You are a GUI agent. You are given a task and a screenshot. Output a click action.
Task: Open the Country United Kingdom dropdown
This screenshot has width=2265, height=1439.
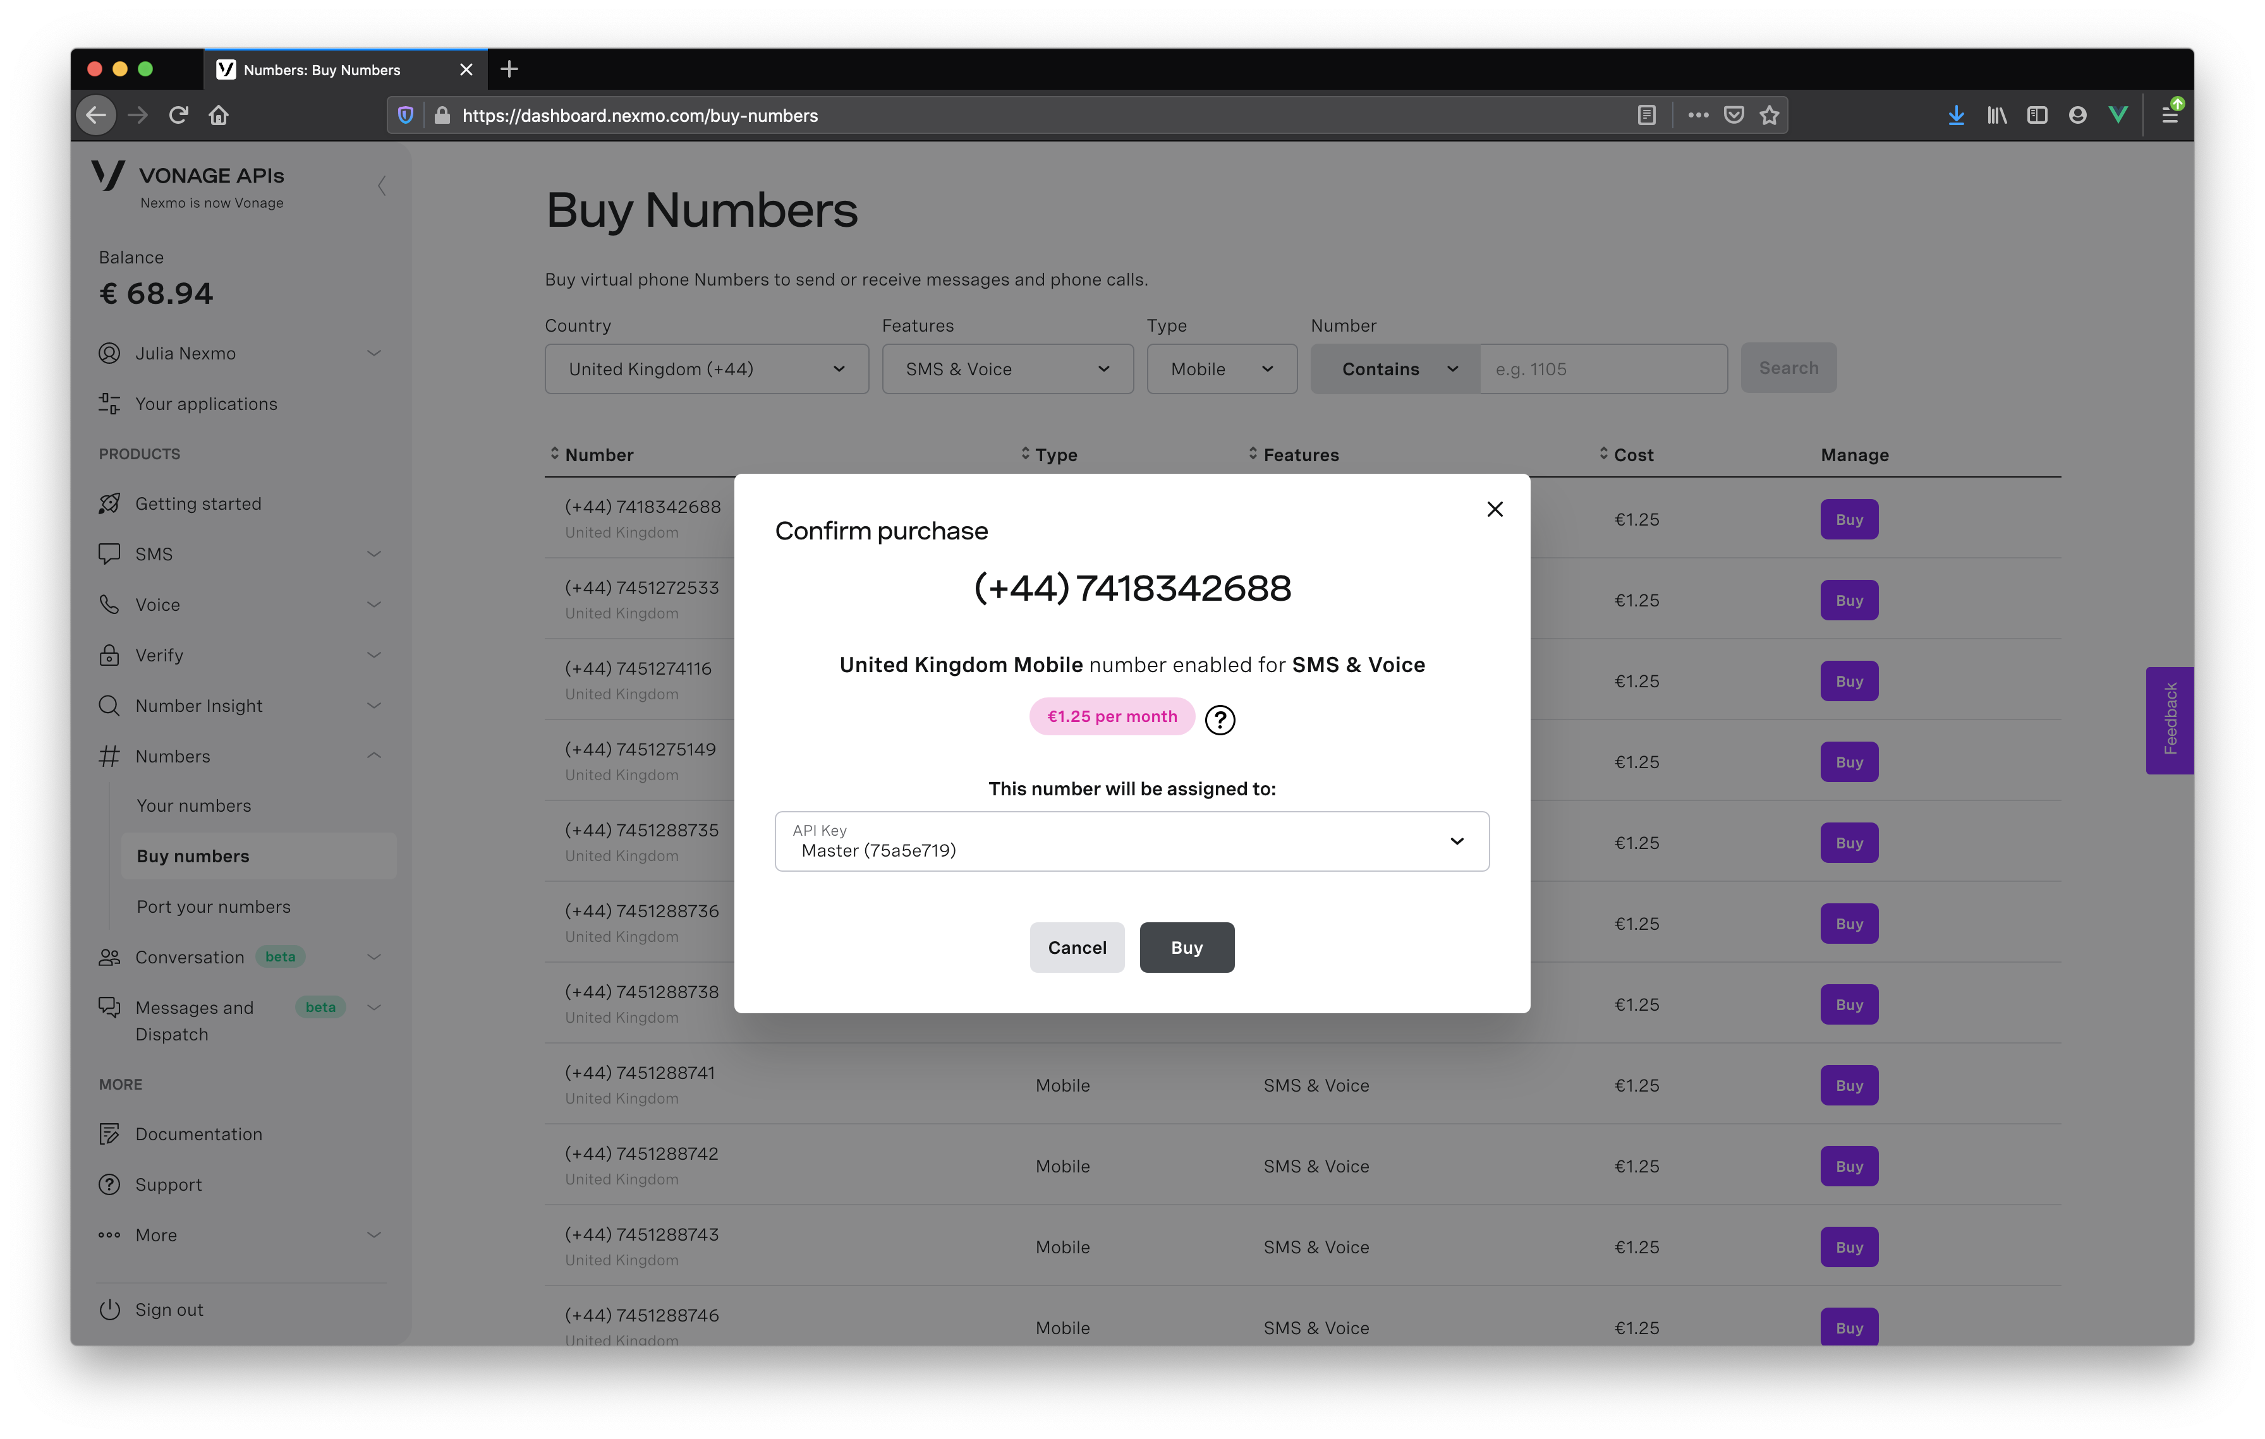coord(707,370)
